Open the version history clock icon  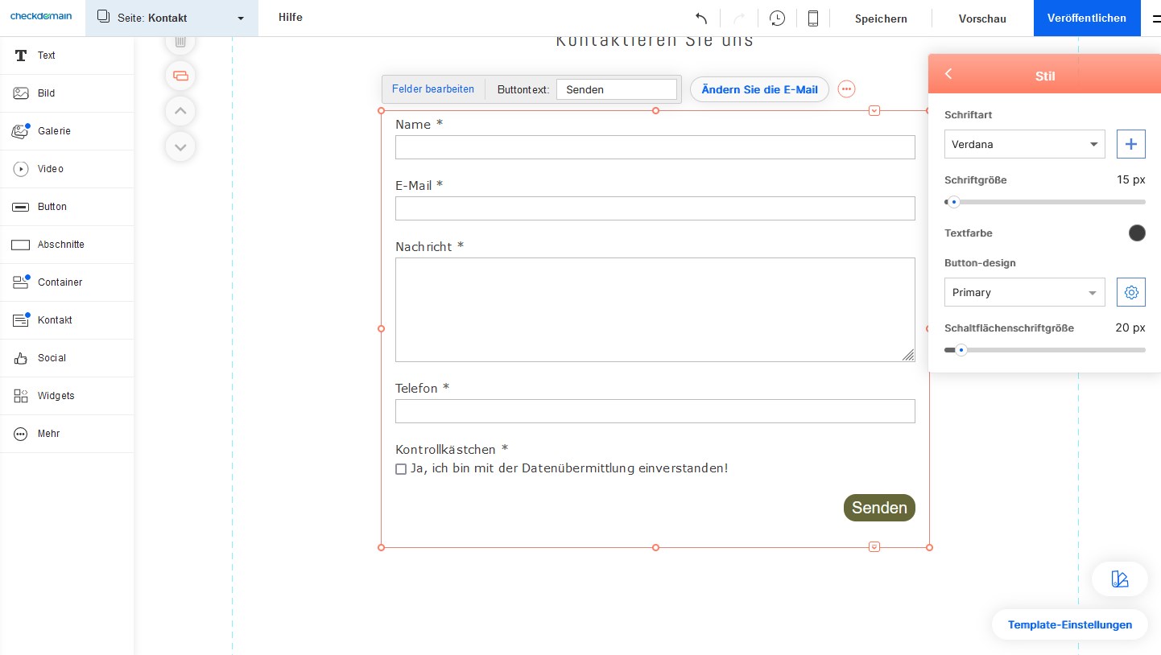coord(777,19)
